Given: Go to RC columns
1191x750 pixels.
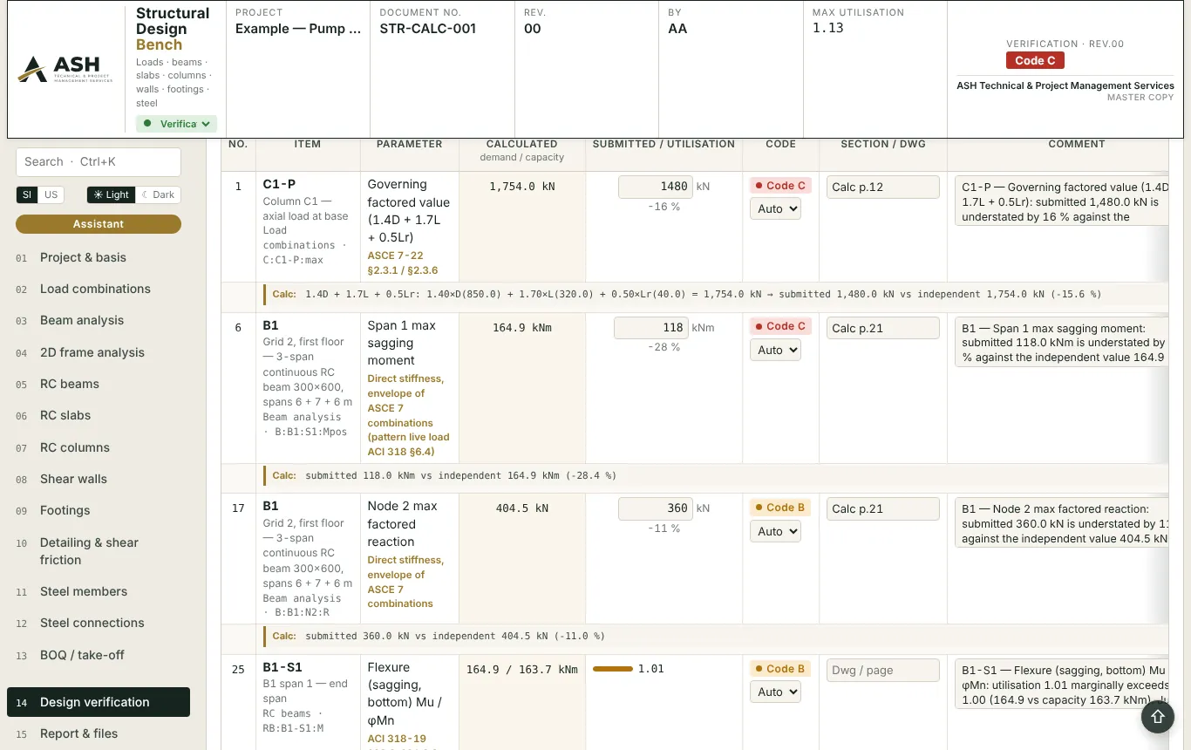Looking at the screenshot, I should pyautogui.click(x=99, y=447).
